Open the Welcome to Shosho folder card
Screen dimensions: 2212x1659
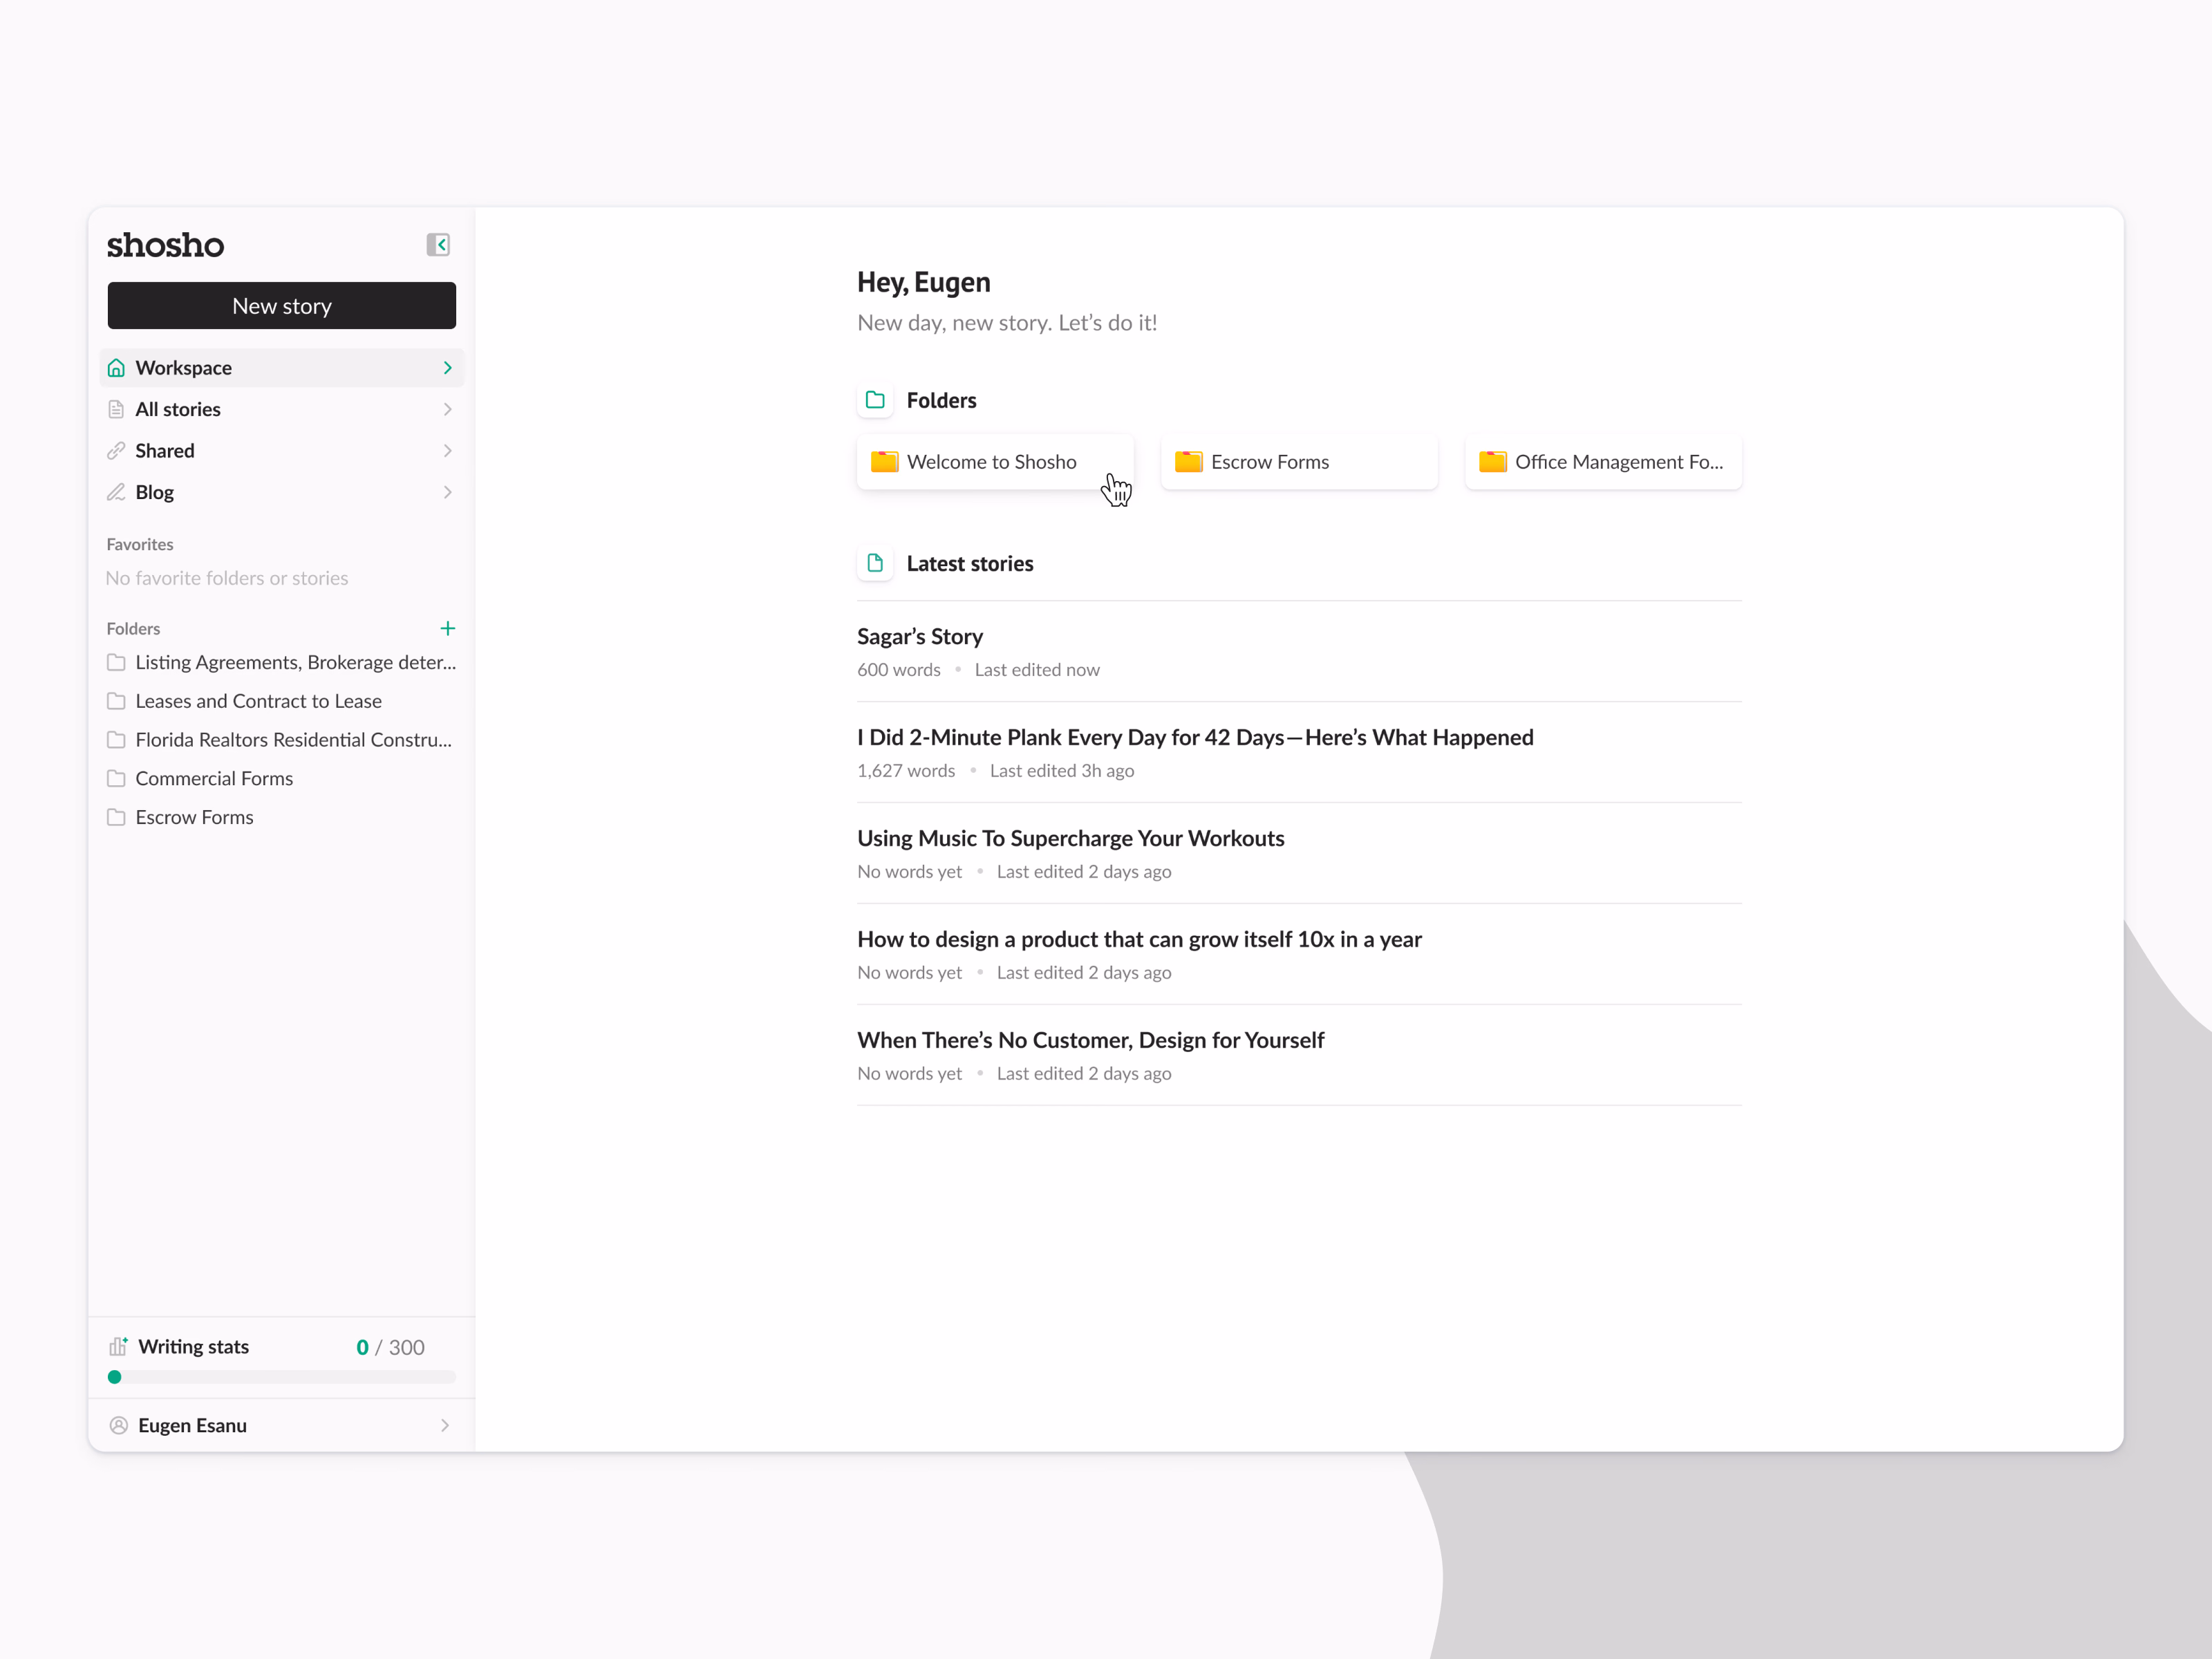995,462
